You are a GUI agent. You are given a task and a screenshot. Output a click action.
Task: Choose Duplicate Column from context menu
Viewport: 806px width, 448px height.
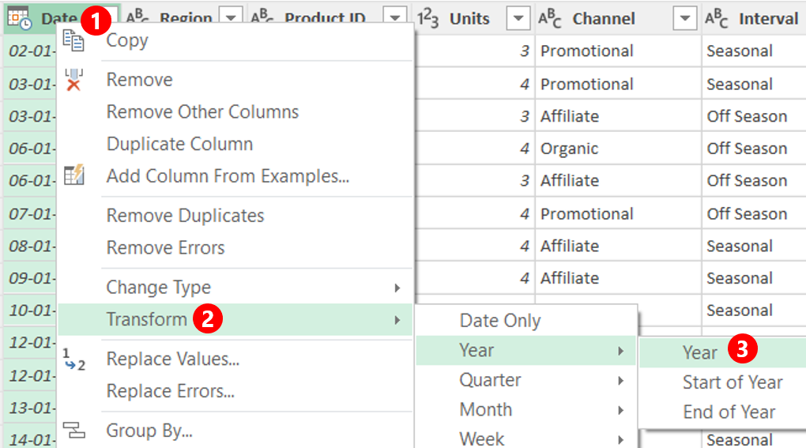click(179, 144)
